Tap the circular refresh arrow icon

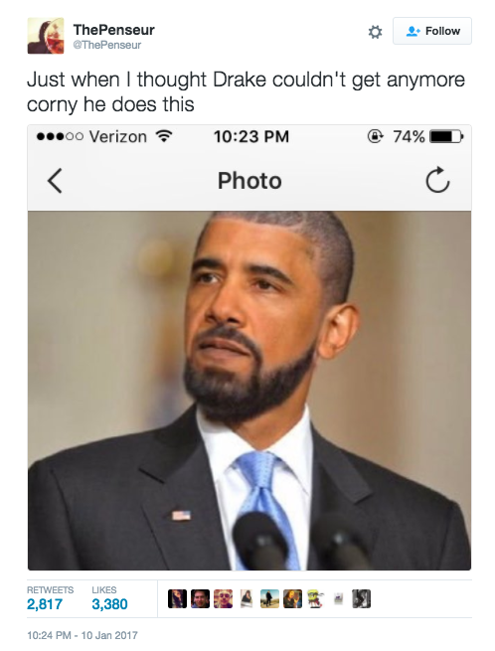point(437,180)
